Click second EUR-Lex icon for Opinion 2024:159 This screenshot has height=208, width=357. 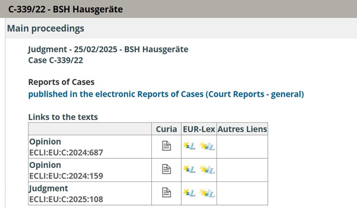pyautogui.click(x=207, y=169)
